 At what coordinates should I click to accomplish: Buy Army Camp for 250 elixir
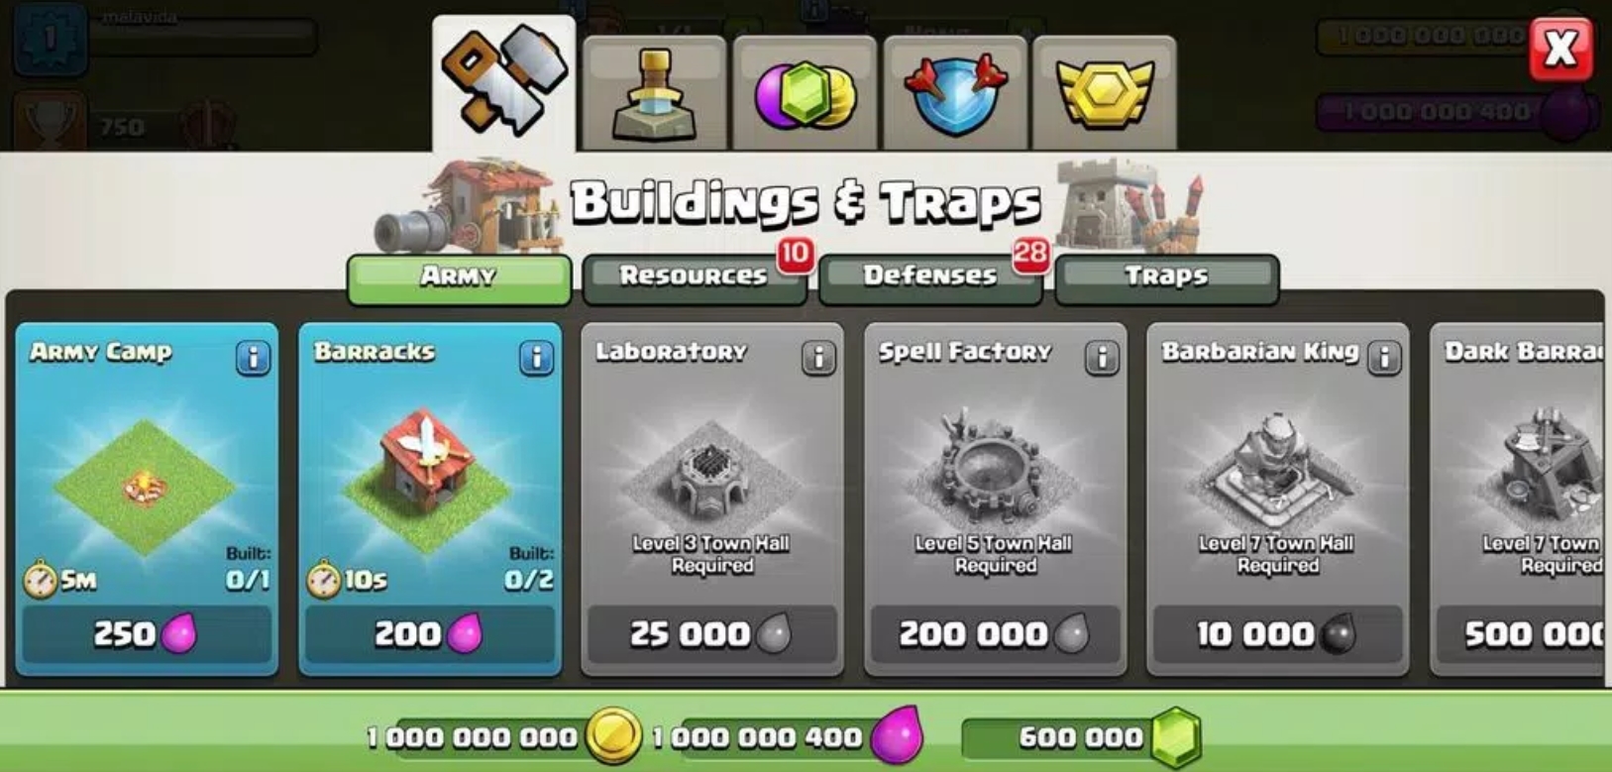click(x=147, y=634)
